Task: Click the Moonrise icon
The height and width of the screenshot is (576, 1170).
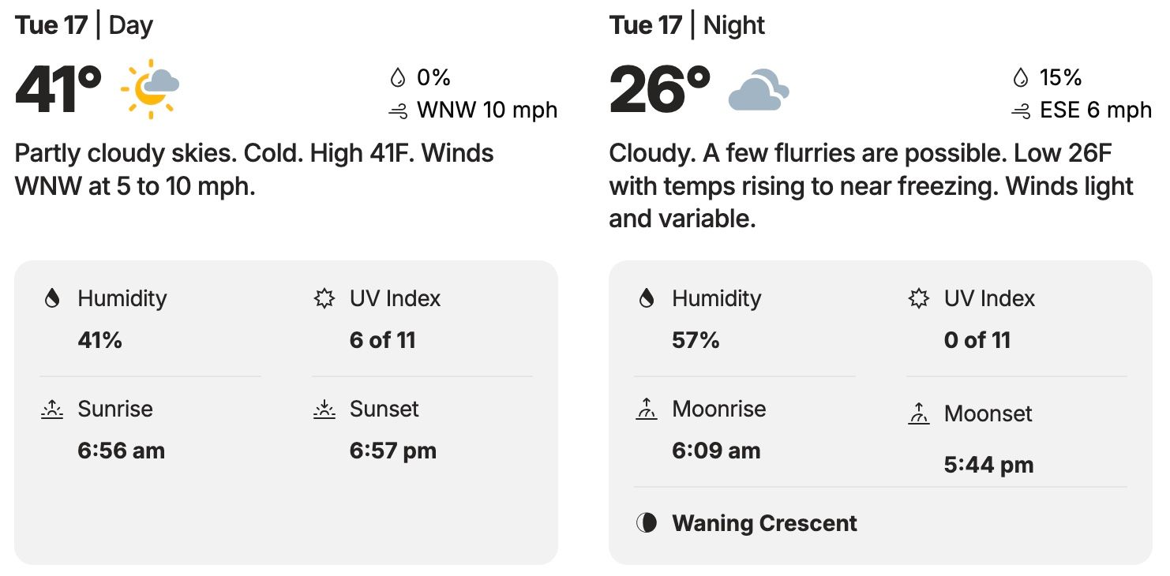Action: [647, 409]
